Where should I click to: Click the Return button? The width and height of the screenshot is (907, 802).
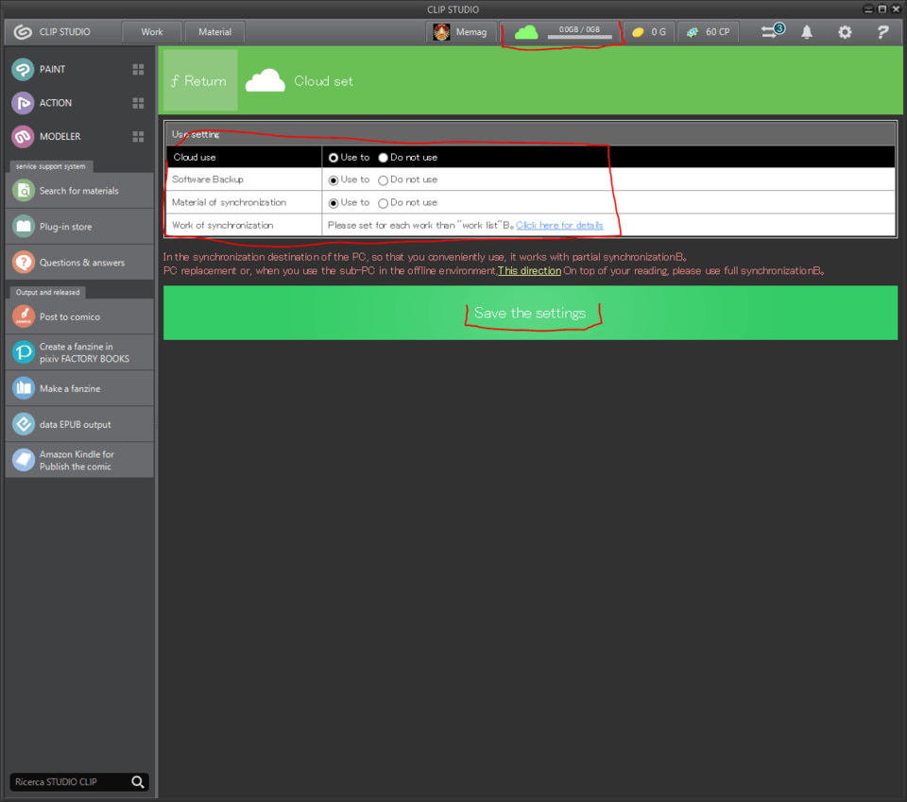pyautogui.click(x=199, y=81)
